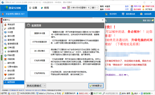Expand the arrow beside 登录12306

pyautogui.click(x=26, y=8)
